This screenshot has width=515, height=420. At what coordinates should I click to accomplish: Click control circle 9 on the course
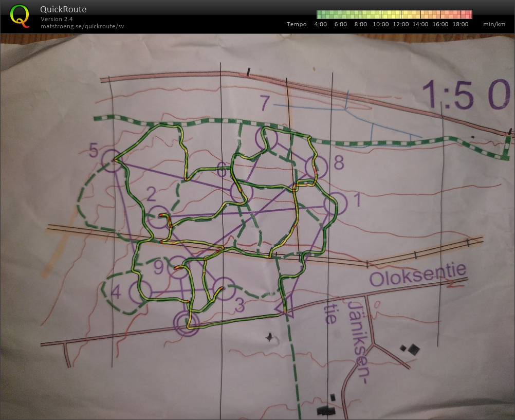pos(178,267)
